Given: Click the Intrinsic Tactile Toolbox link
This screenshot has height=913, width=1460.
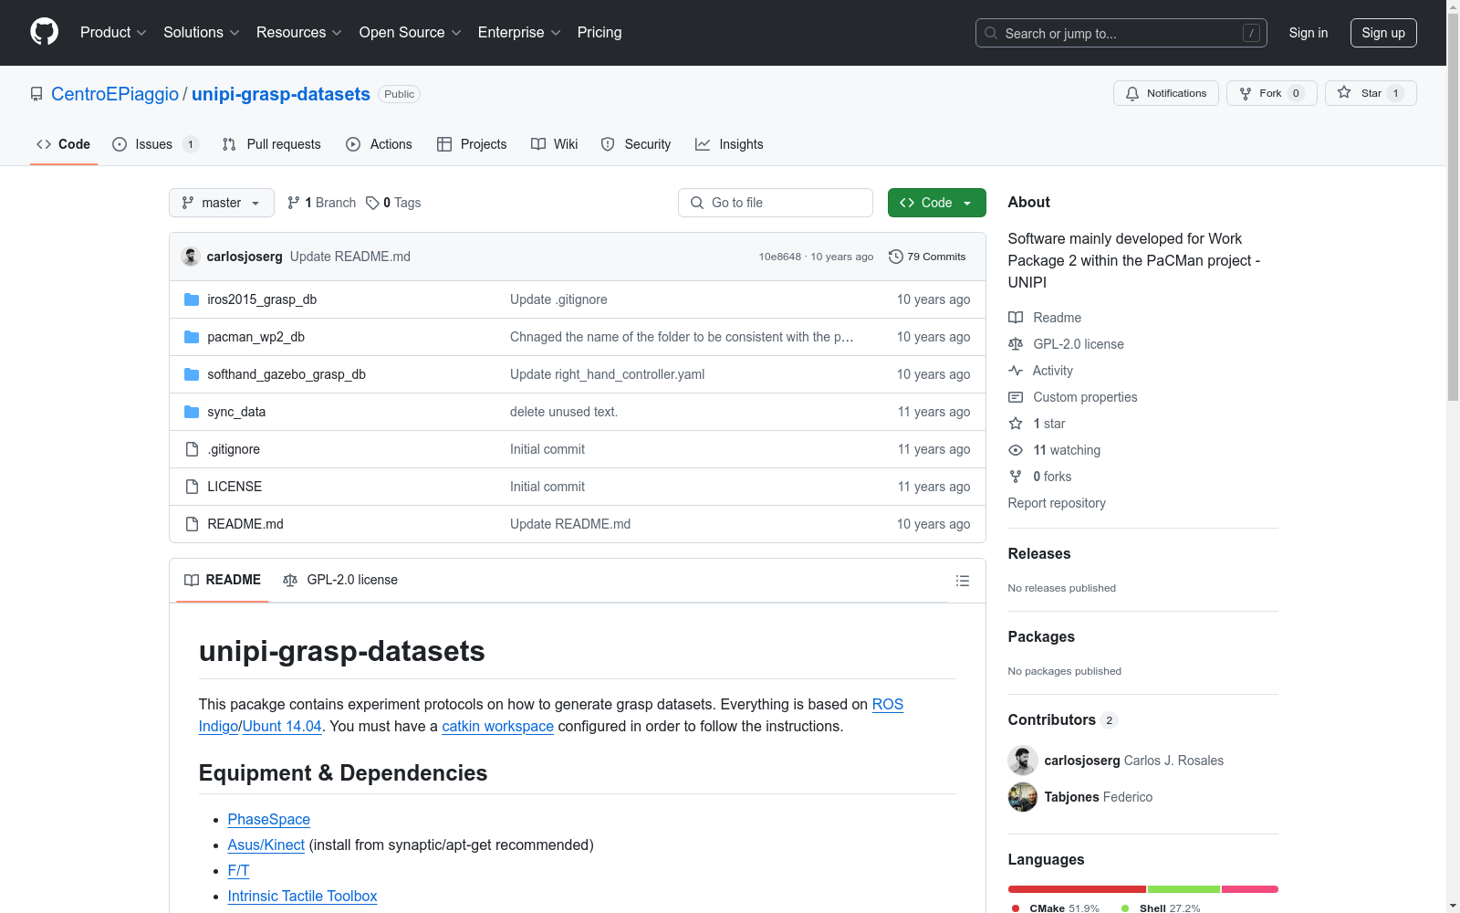Looking at the screenshot, I should click(x=302, y=897).
